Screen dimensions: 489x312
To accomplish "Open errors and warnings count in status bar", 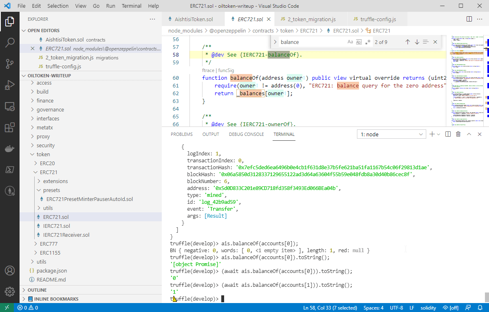I will (x=28, y=308).
